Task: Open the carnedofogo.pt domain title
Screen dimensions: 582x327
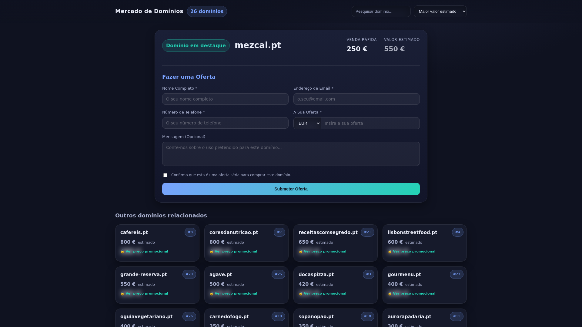Action: [x=229, y=317]
